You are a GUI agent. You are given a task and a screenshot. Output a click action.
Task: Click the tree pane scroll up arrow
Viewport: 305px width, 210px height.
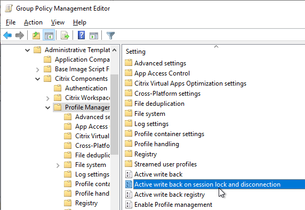115,50
